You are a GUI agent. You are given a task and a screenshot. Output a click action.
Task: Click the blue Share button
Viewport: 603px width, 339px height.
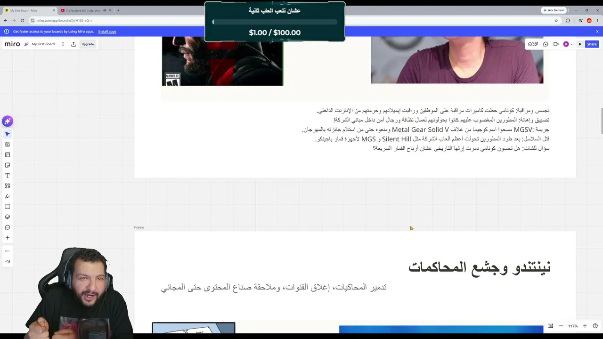pyautogui.click(x=592, y=44)
